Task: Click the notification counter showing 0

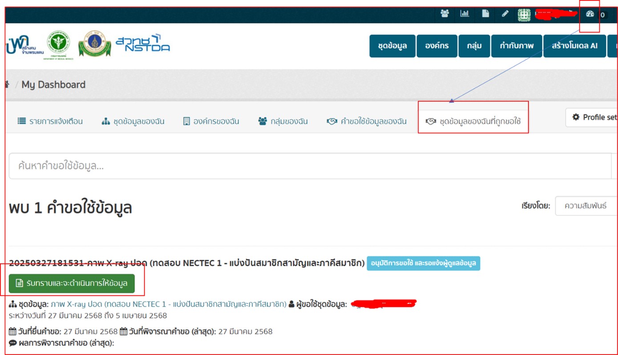Action: coord(603,15)
